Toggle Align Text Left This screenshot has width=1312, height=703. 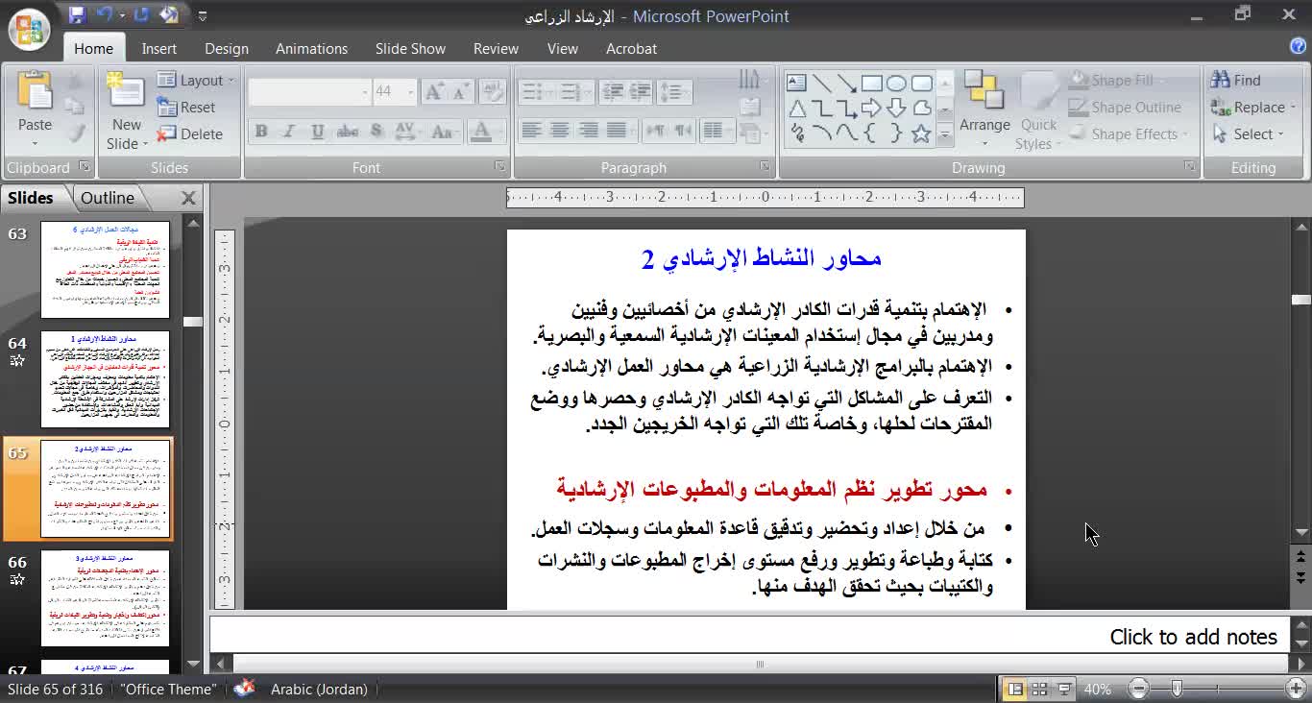pos(531,131)
